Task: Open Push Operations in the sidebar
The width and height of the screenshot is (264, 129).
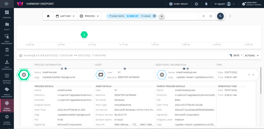Action: click(7, 65)
